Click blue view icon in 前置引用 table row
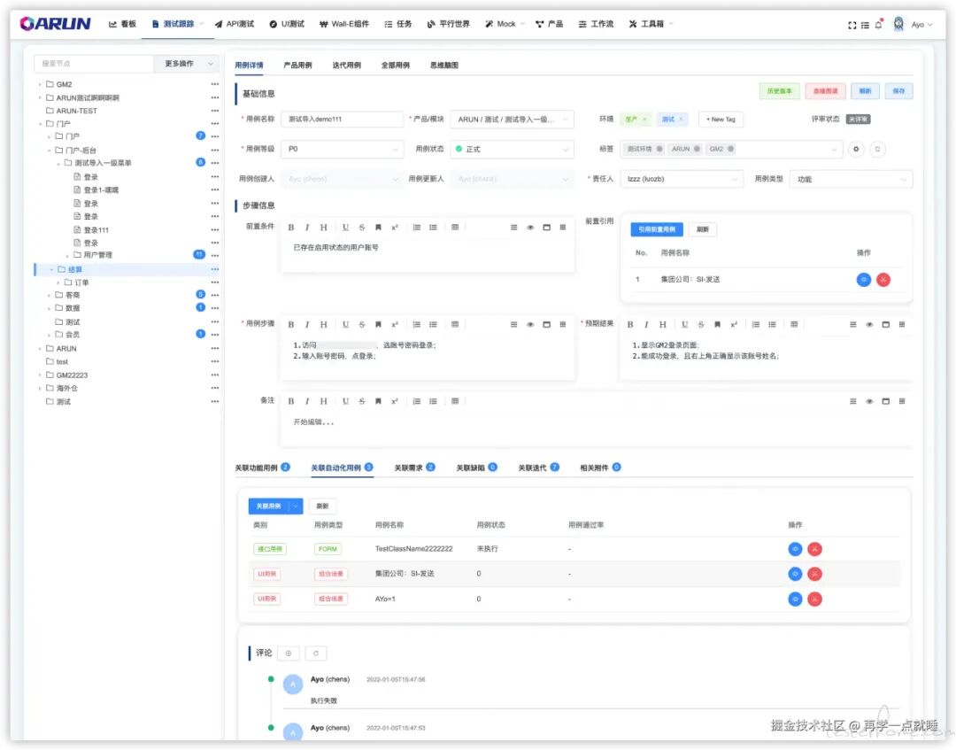This screenshot has width=956, height=750. [x=863, y=279]
